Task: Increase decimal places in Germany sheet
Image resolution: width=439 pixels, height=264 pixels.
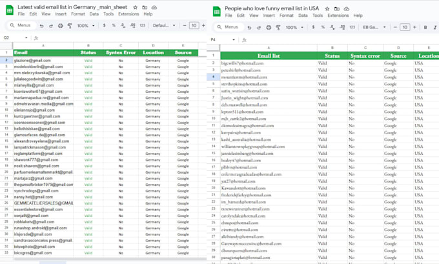Action: click(x=133, y=25)
